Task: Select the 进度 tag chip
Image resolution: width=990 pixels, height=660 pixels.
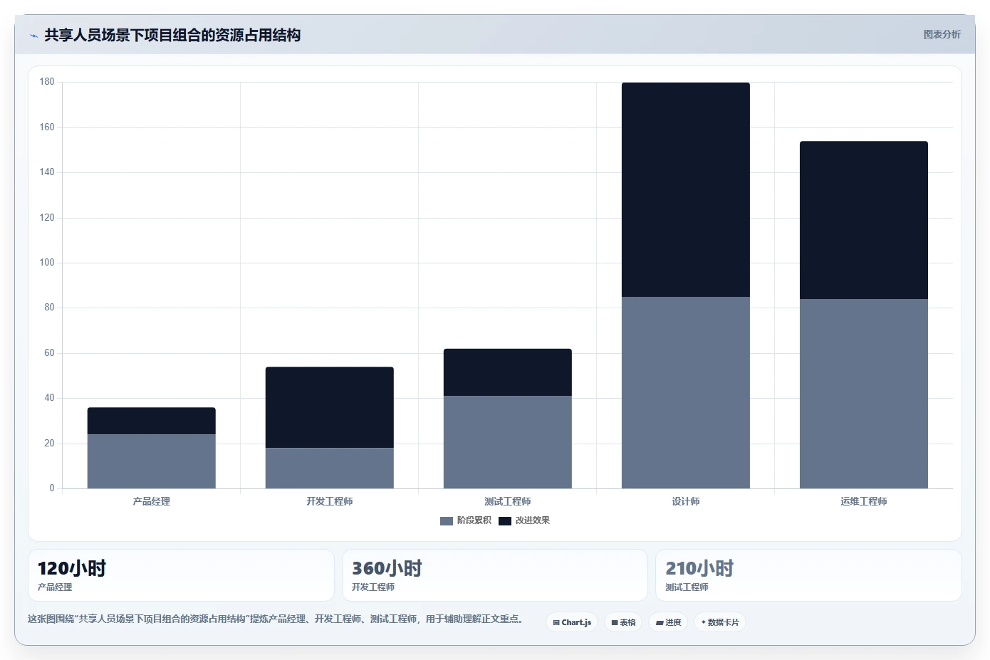Action: pos(668,622)
